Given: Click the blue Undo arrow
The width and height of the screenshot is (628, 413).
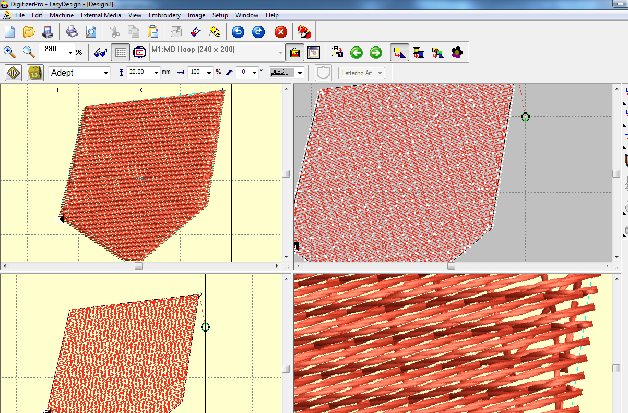Looking at the screenshot, I should tap(238, 32).
